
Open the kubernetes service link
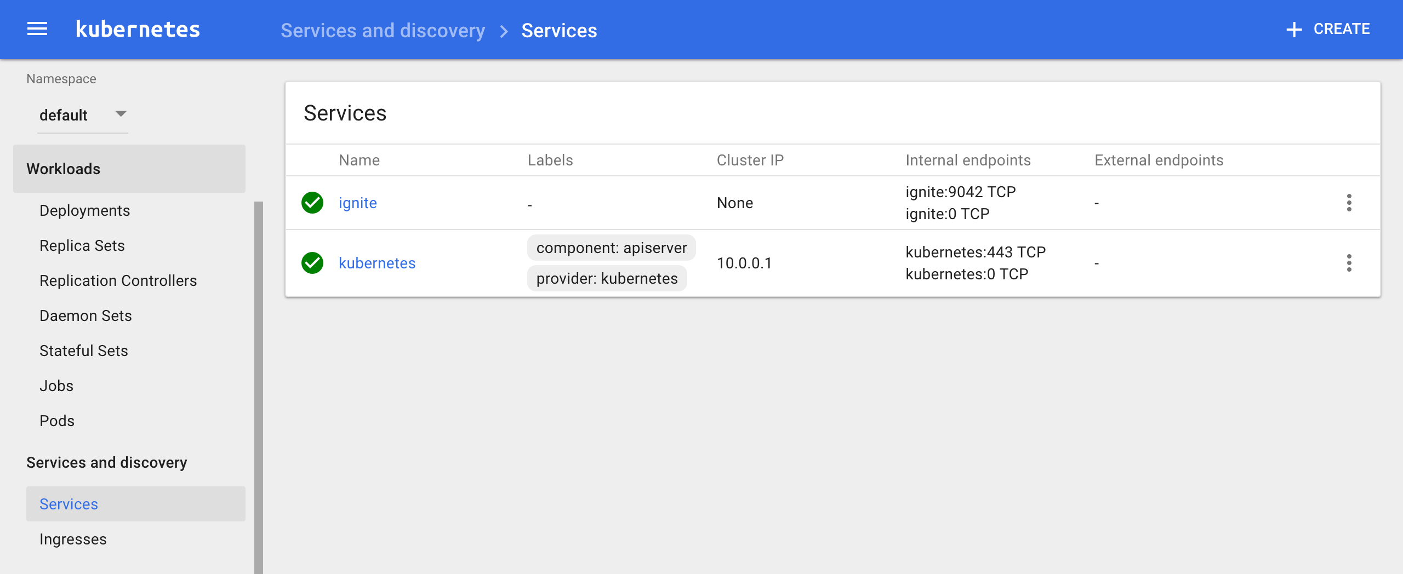click(377, 263)
